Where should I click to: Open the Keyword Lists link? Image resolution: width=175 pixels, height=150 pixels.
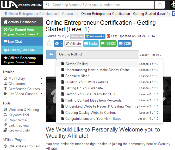(19, 130)
